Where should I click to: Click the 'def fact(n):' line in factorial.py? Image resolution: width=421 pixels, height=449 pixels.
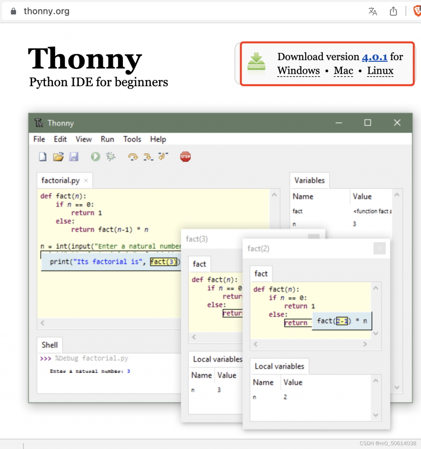point(63,196)
